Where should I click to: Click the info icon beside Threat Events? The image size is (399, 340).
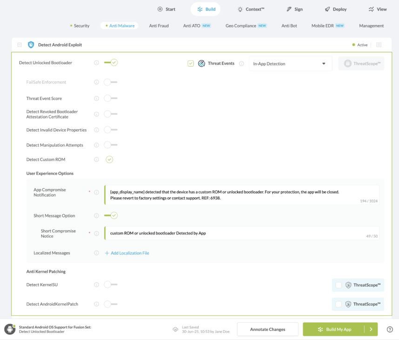[x=242, y=64]
